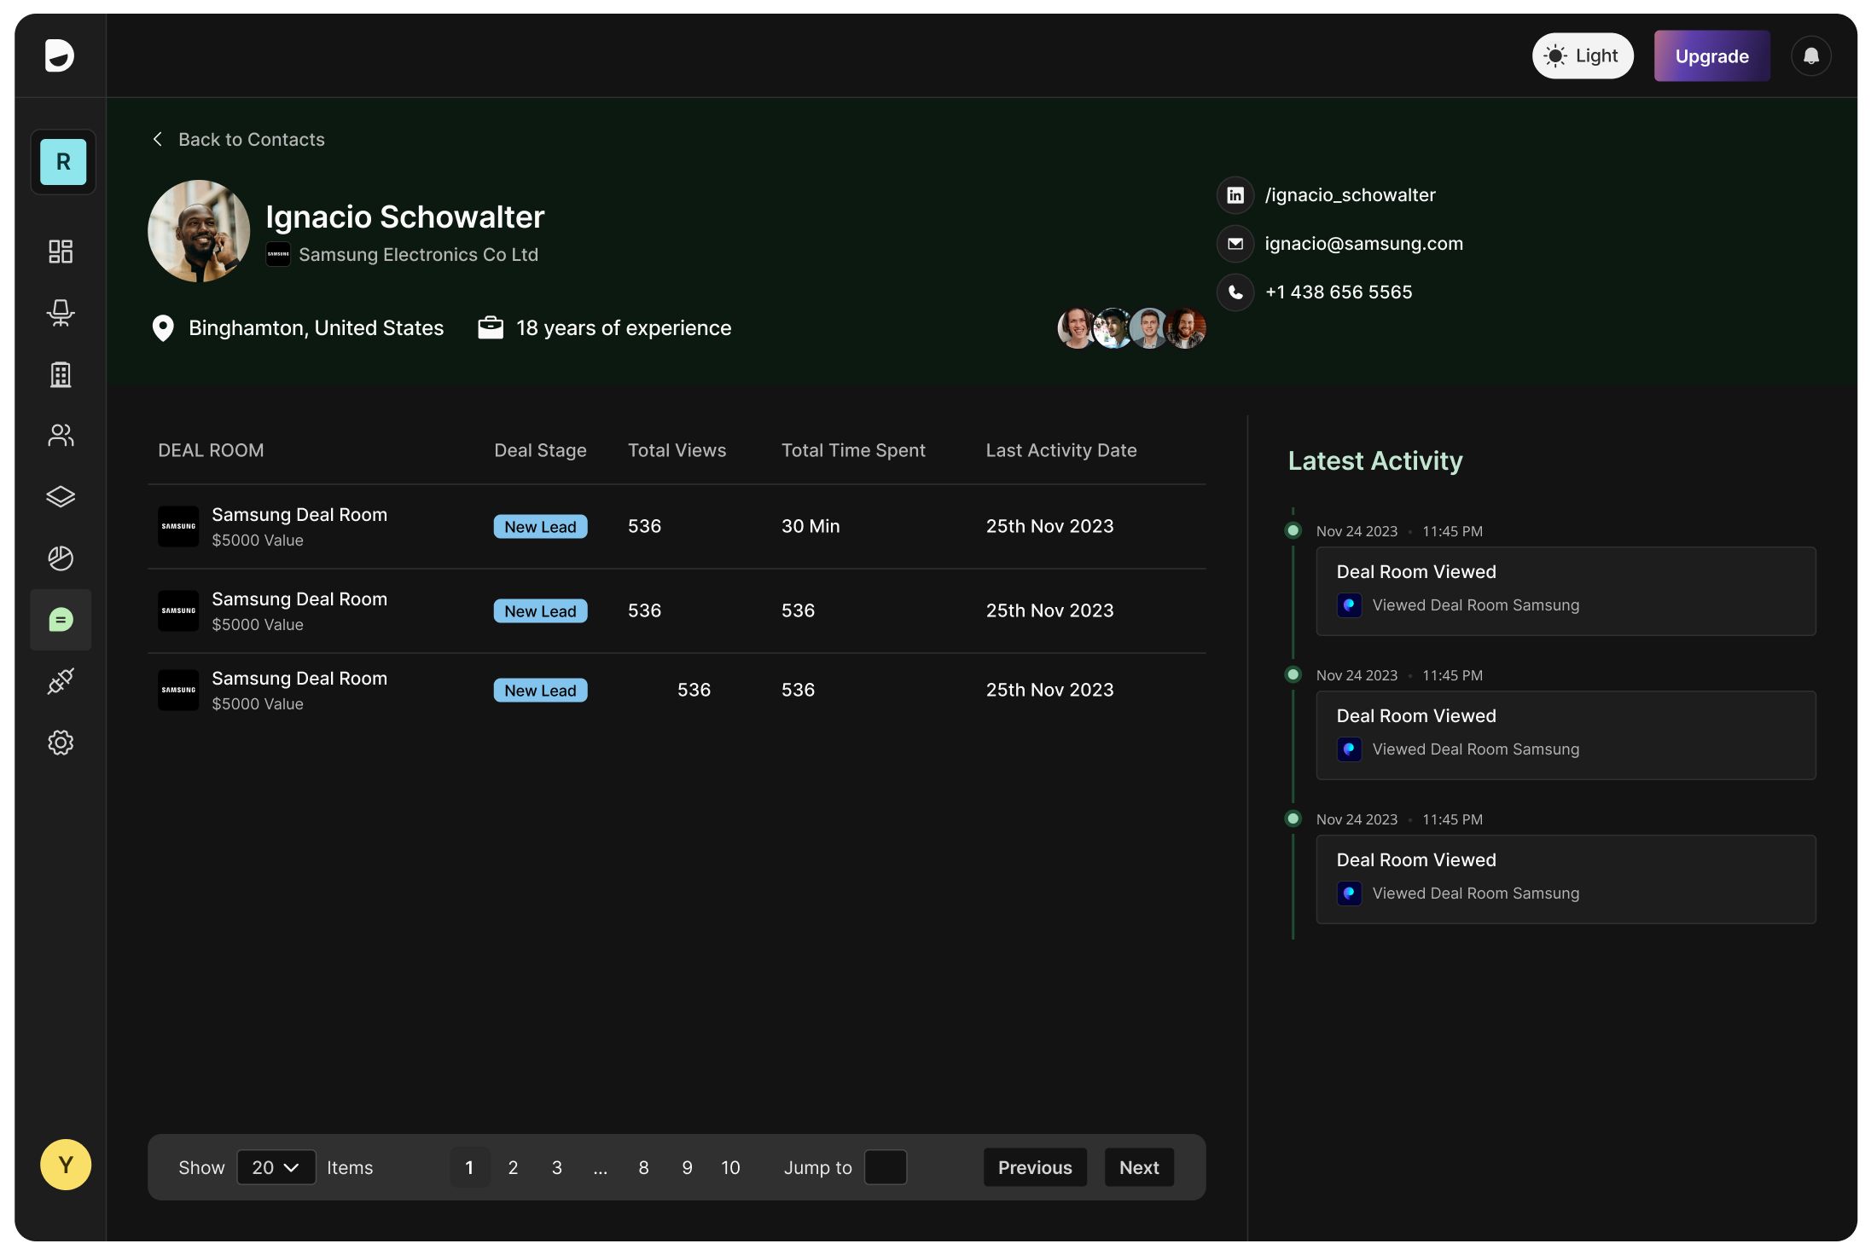Click the pagination ellipsis
1871x1255 pixels.
pyautogui.click(x=601, y=1170)
